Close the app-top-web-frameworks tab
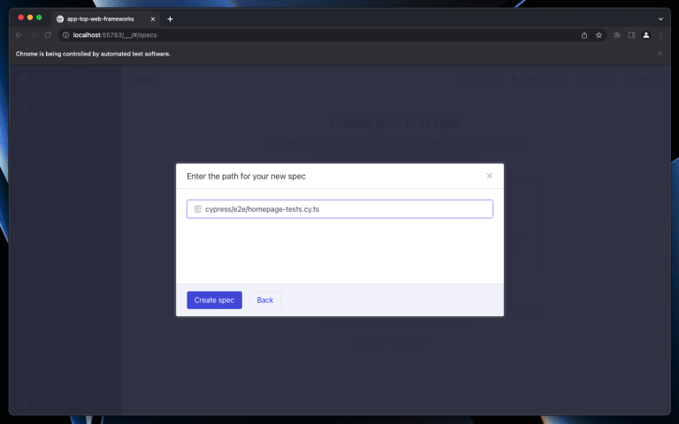 153,19
